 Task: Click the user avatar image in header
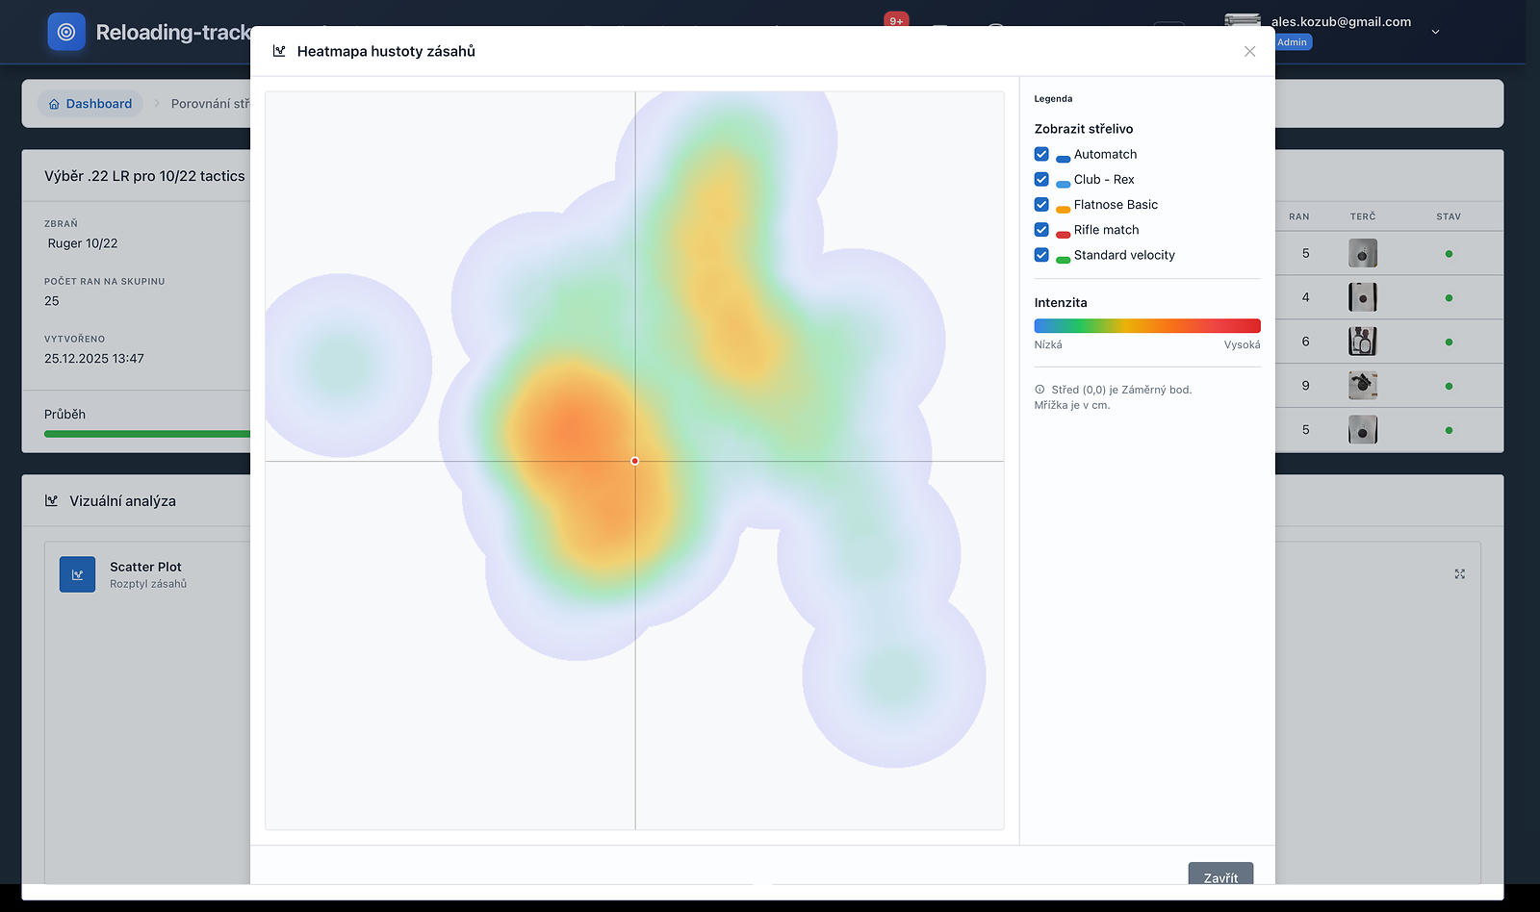1243,21
